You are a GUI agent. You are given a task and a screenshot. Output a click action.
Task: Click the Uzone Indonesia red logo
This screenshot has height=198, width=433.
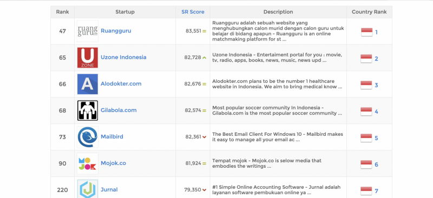(88, 57)
